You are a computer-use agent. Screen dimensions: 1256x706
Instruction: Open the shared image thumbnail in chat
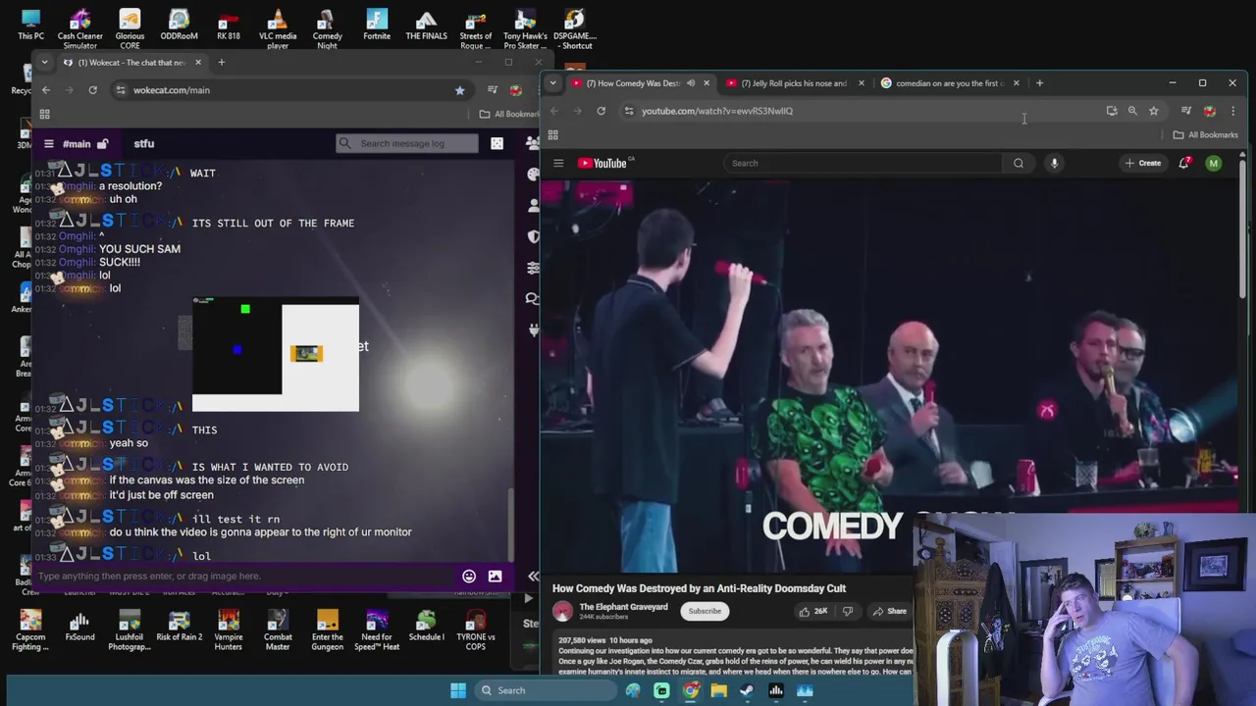point(276,353)
